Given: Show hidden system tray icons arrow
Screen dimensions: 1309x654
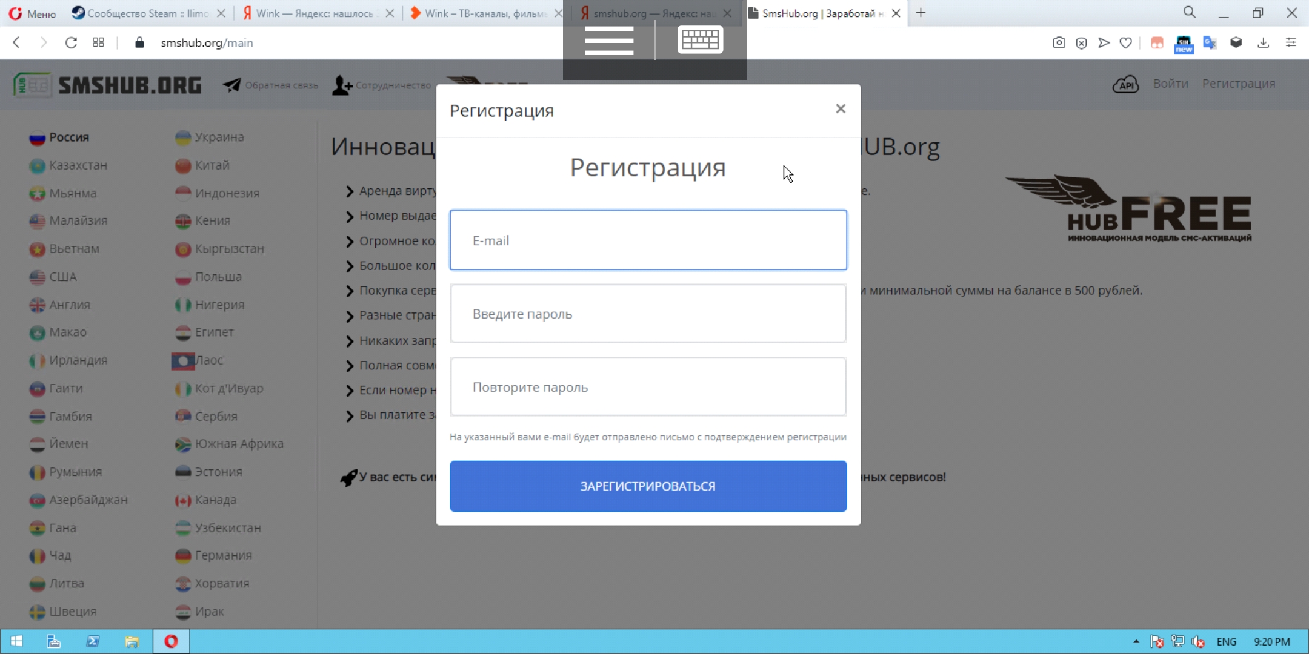Looking at the screenshot, I should point(1136,641).
